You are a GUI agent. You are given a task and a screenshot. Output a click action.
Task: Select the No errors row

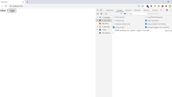104,23
